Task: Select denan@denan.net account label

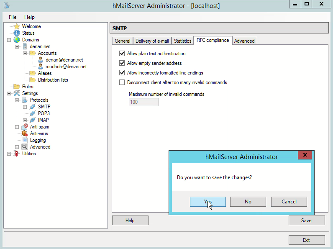Action: tap(64, 60)
